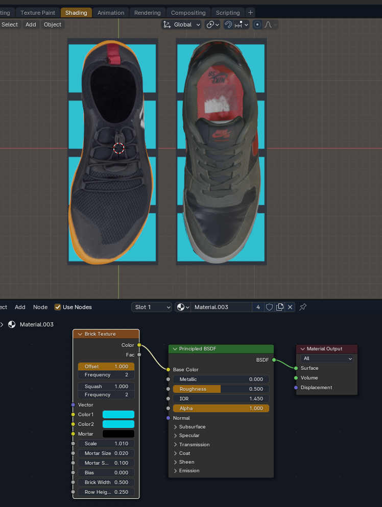Collapse the Brick Texture node
The image size is (382, 507).
tap(80, 334)
